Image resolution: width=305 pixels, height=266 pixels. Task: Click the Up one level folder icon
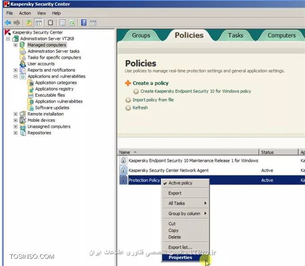29,23
